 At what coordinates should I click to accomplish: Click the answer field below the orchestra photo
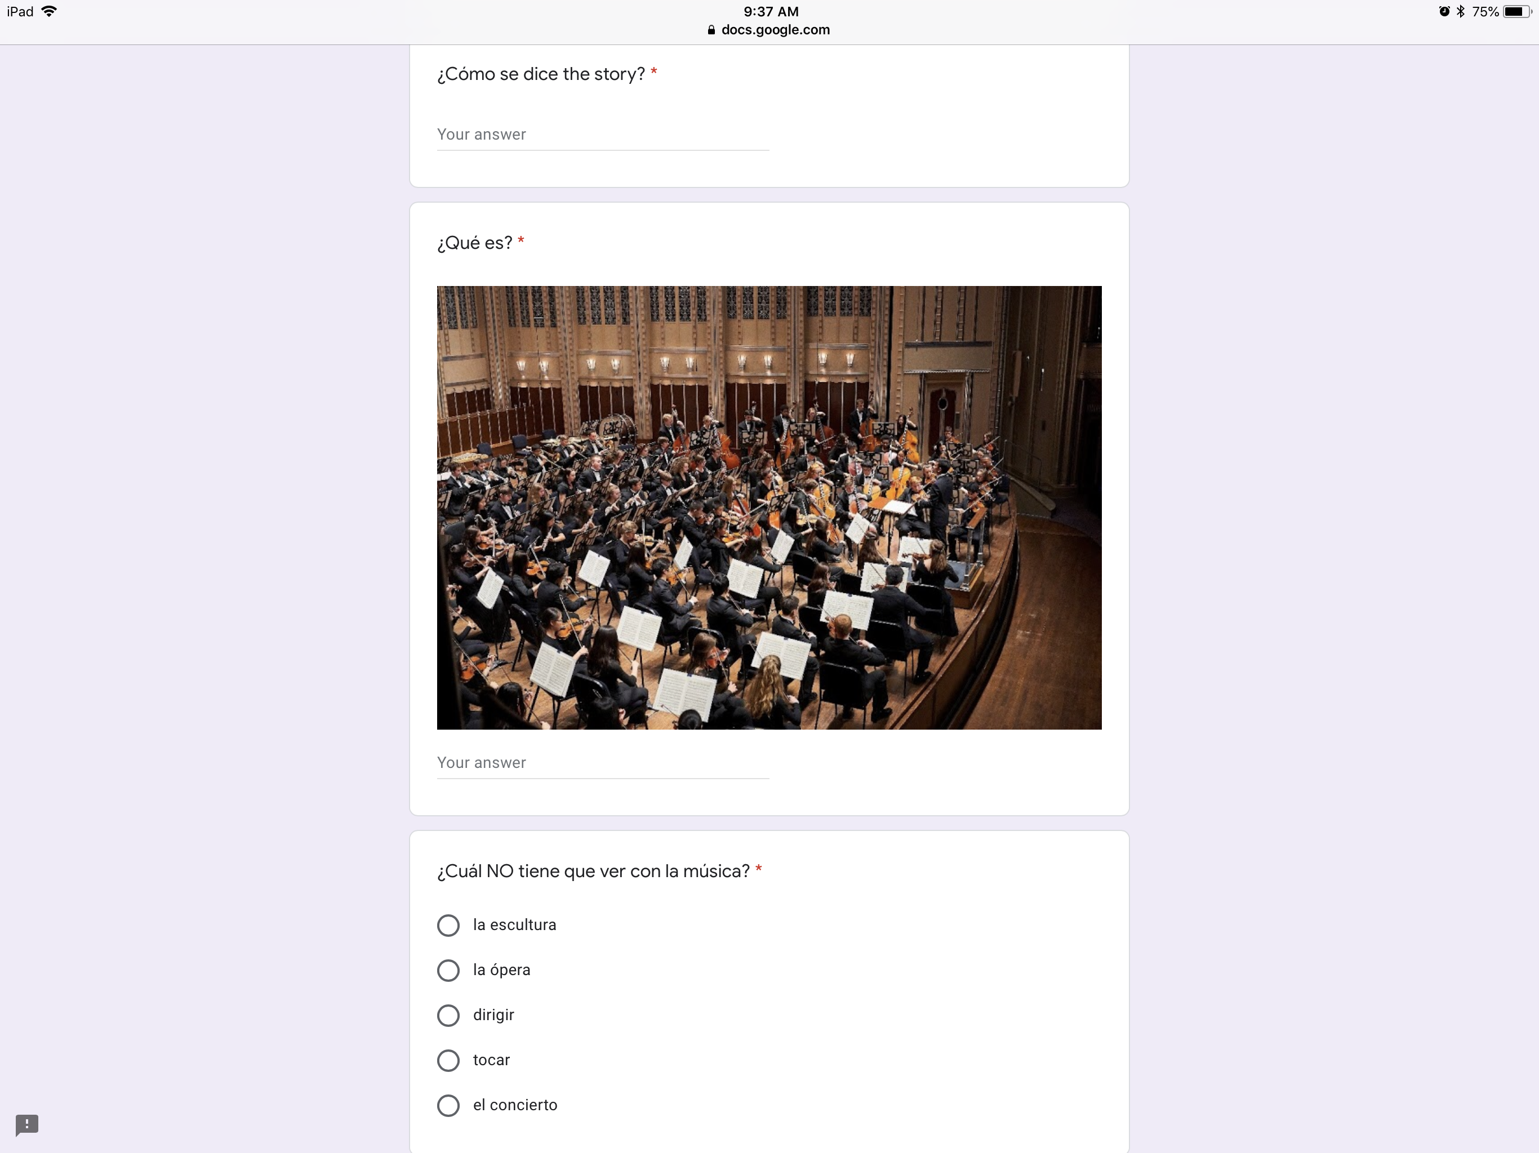pyautogui.click(x=603, y=763)
